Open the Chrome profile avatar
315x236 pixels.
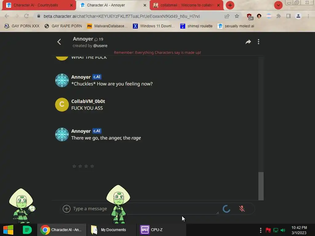point(298,16)
